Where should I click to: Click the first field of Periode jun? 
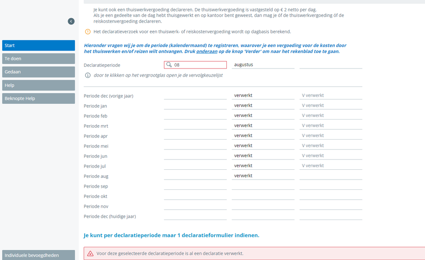195,156
